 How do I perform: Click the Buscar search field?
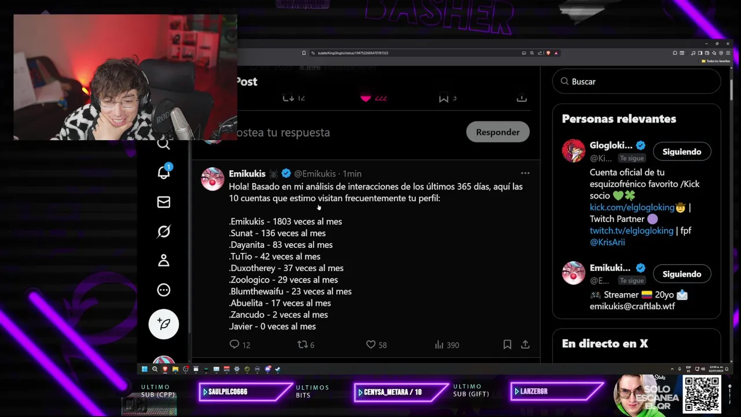point(637,82)
